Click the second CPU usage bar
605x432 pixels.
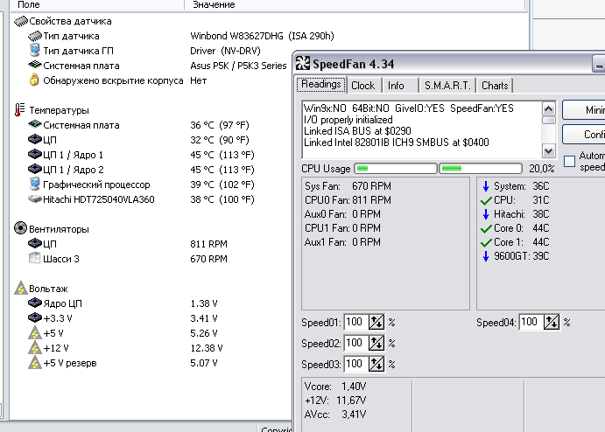click(481, 169)
